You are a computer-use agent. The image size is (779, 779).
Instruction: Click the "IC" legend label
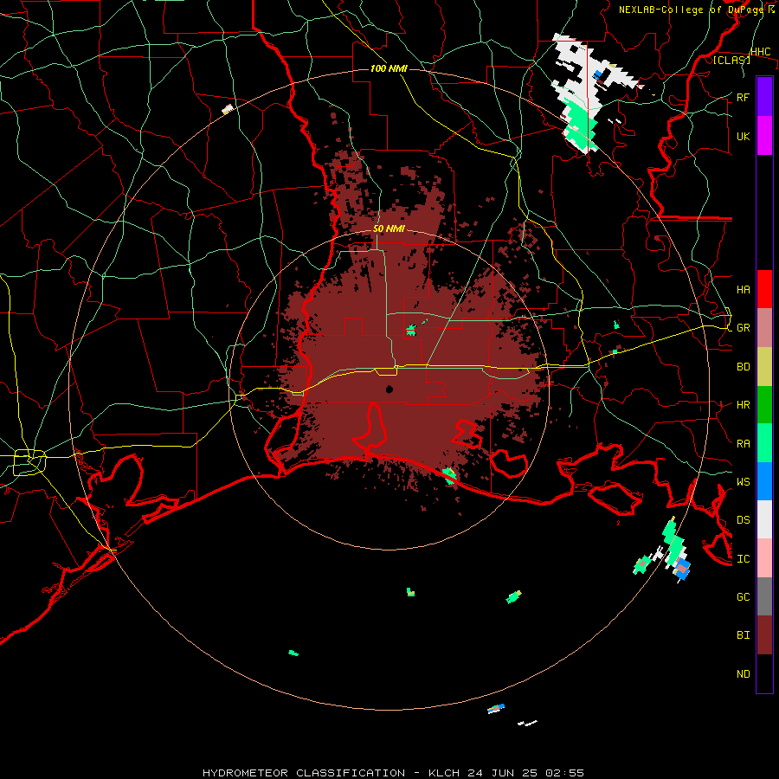pyautogui.click(x=743, y=559)
